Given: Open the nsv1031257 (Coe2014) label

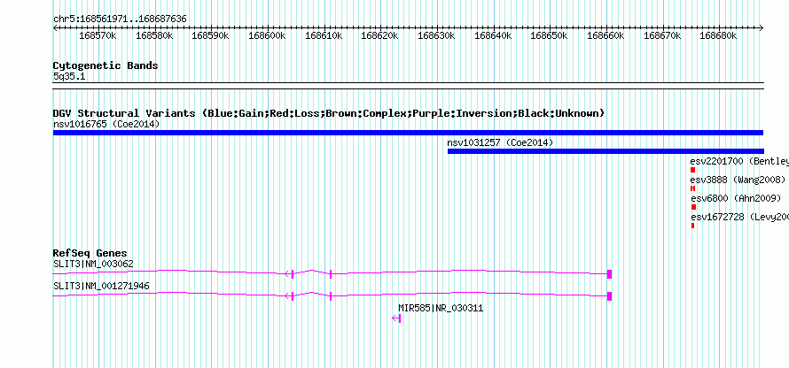Looking at the screenshot, I should [500, 142].
